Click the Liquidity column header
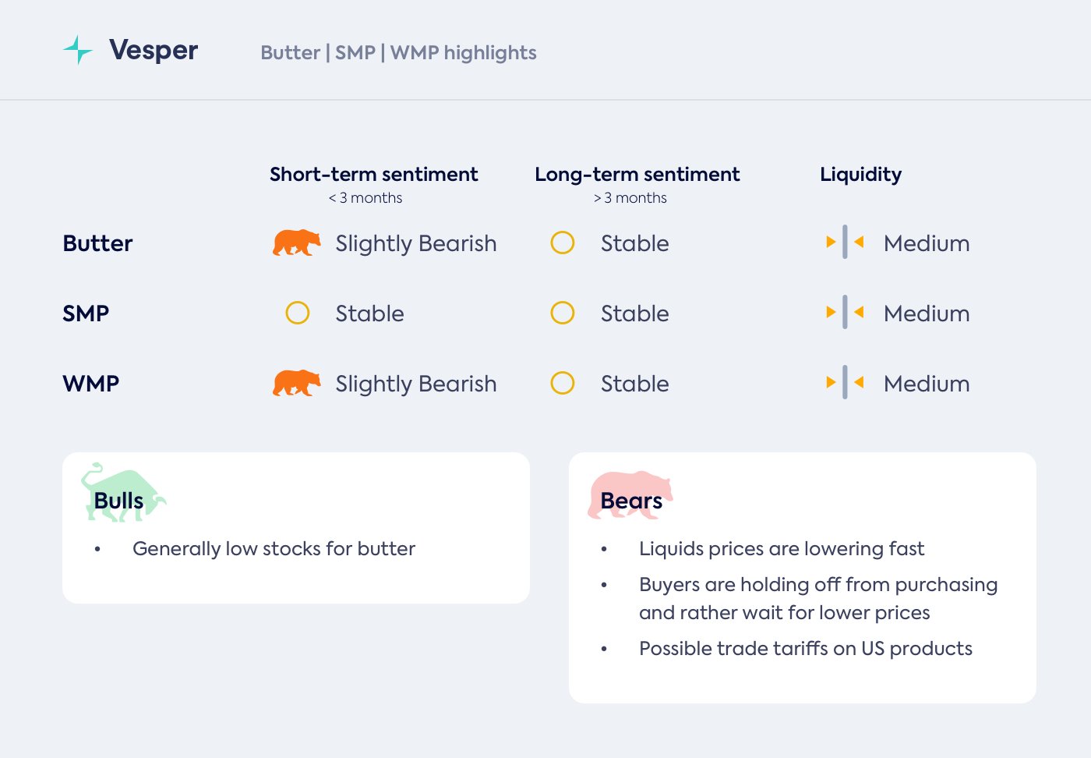The image size is (1091, 758). click(860, 175)
